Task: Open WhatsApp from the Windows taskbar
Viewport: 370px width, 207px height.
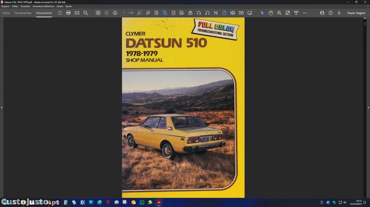Action: pyautogui.click(x=142, y=202)
